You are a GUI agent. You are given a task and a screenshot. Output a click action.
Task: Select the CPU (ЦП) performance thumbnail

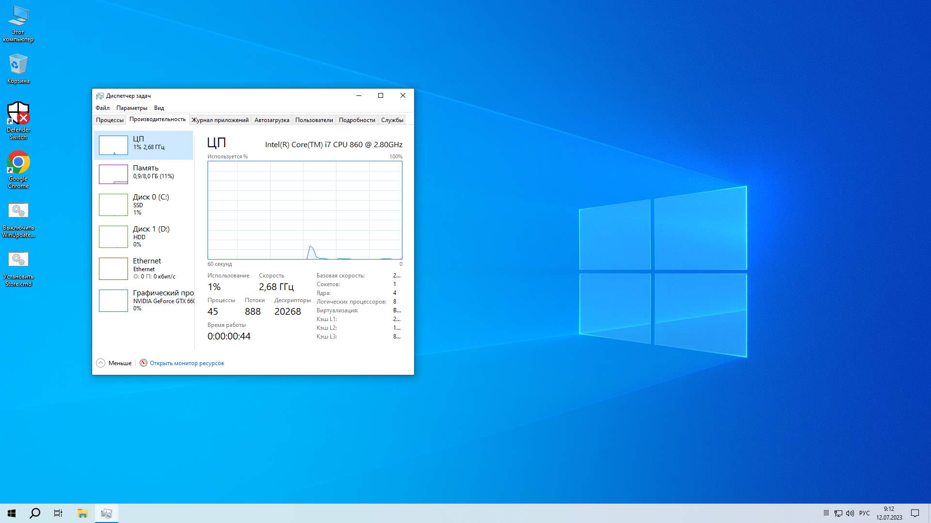tap(113, 145)
